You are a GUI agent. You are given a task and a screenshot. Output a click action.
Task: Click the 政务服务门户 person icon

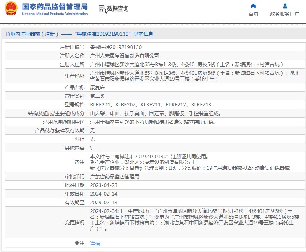coord(285,6)
